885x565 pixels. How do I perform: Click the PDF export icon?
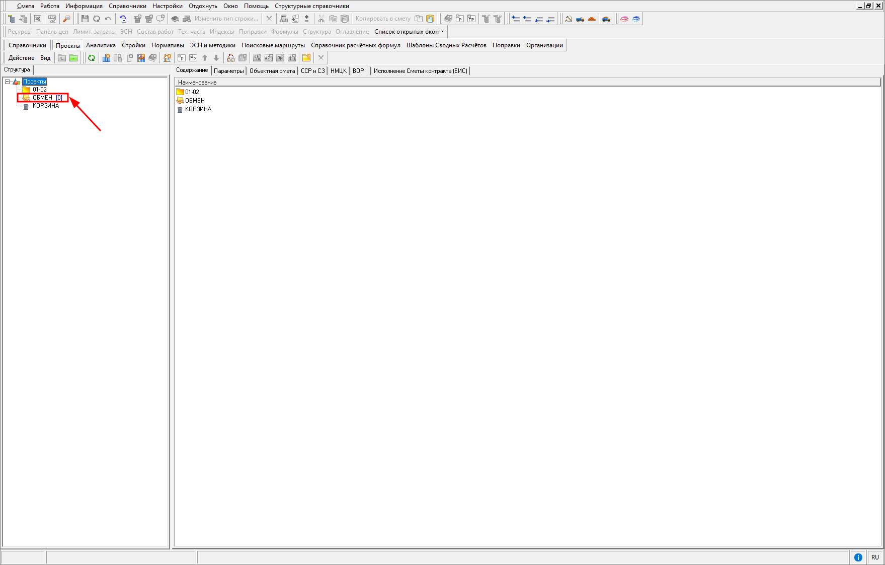(52, 19)
